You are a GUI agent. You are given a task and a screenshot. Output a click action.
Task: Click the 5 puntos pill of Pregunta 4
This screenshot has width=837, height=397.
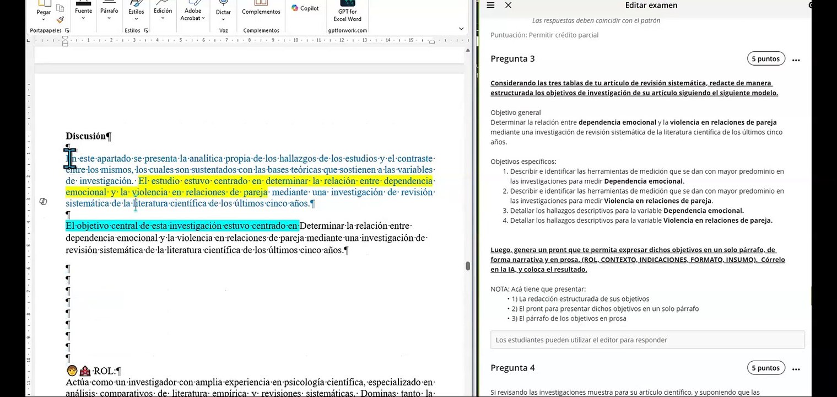click(x=766, y=368)
